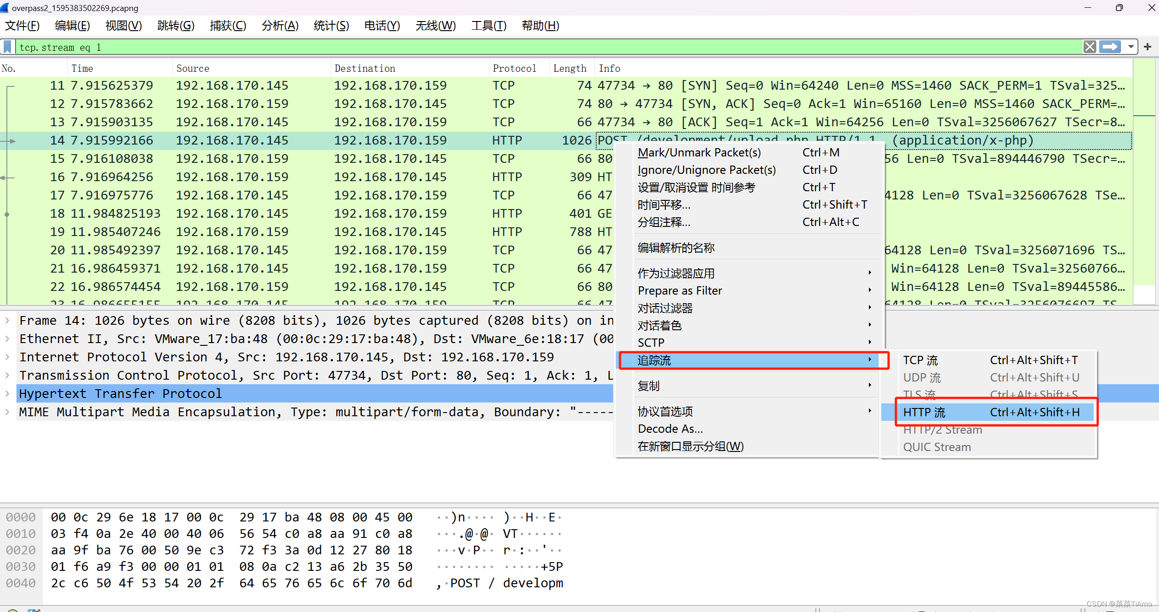Open the 分析(A) menu

click(280, 26)
